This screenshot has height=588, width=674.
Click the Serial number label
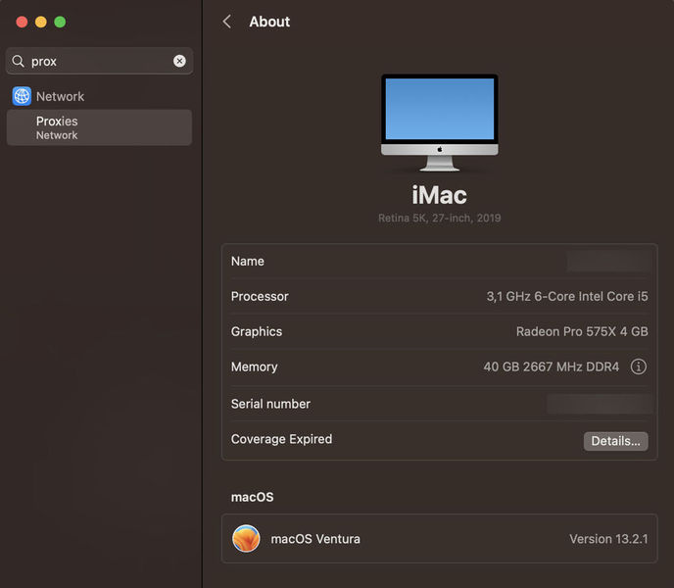click(x=270, y=404)
